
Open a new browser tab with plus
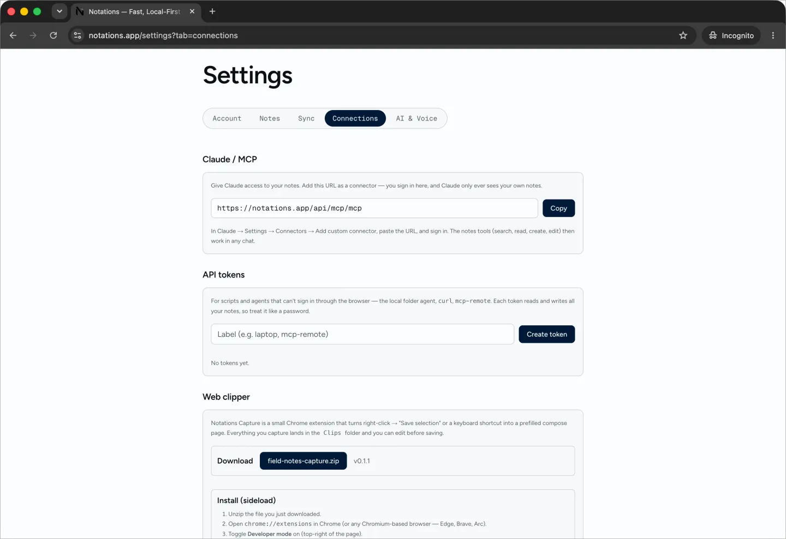point(212,11)
